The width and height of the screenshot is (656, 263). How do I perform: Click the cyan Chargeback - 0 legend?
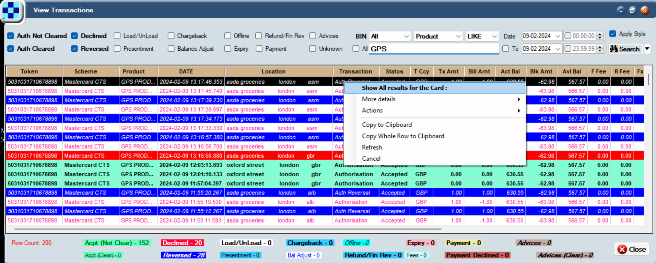[310, 243]
